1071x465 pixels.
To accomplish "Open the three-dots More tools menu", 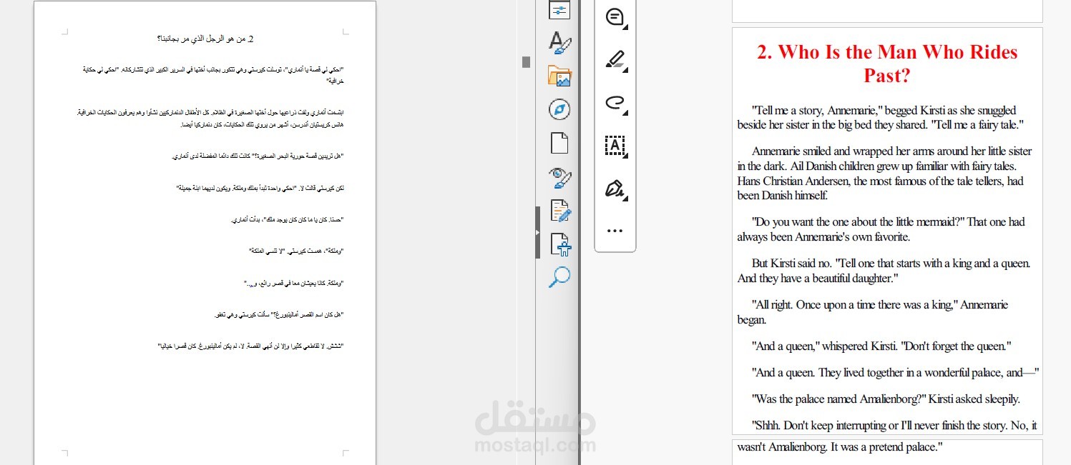I will coord(615,231).
